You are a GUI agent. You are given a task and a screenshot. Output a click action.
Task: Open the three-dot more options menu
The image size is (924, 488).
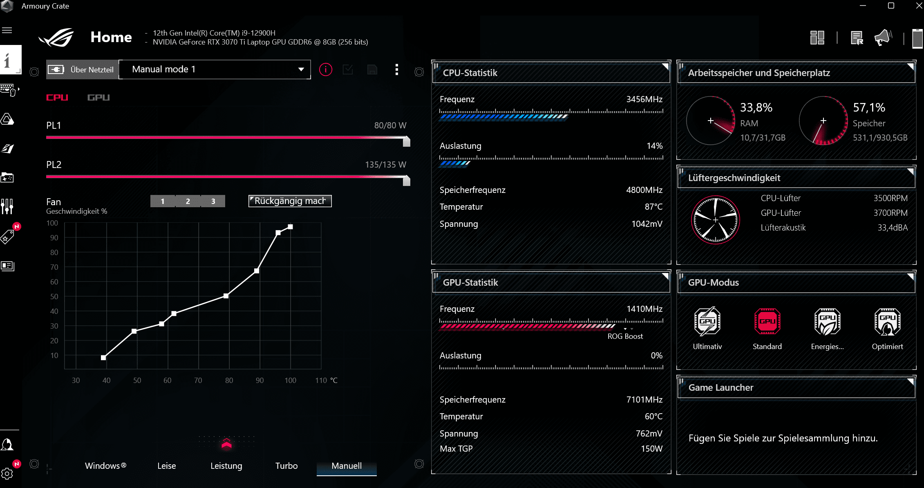[396, 69]
